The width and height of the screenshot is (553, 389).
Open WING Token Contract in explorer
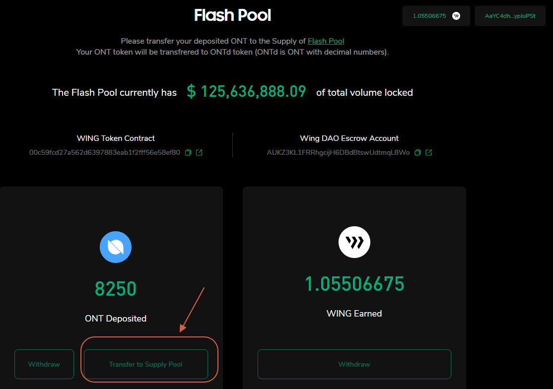click(x=199, y=153)
